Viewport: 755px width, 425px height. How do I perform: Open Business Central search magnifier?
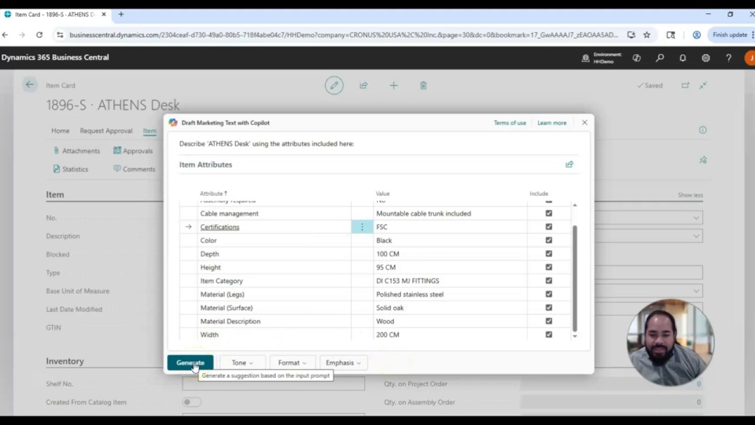pyautogui.click(x=660, y=57)
